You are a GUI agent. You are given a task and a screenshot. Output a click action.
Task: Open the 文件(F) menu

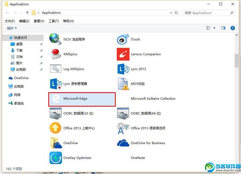(10, 21)
